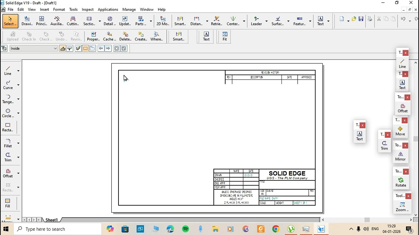The height and width of the screenshot is (235, 419).
Task: Click the Surface Texture Symbol tool
Action: pyautogui.click(x=278, y=21)
